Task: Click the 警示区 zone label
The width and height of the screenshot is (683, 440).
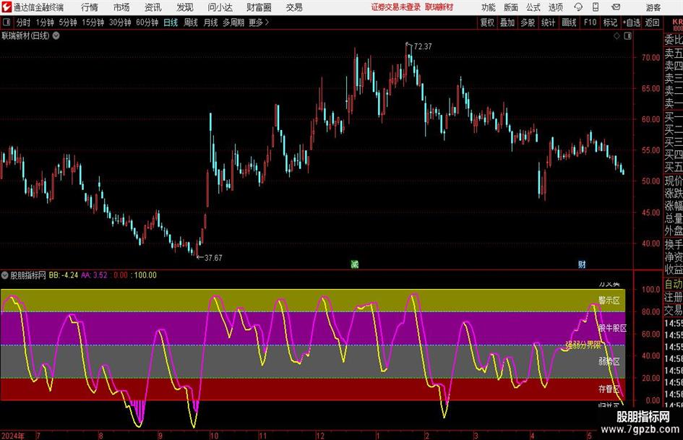Action: click(x=609, y=301)
